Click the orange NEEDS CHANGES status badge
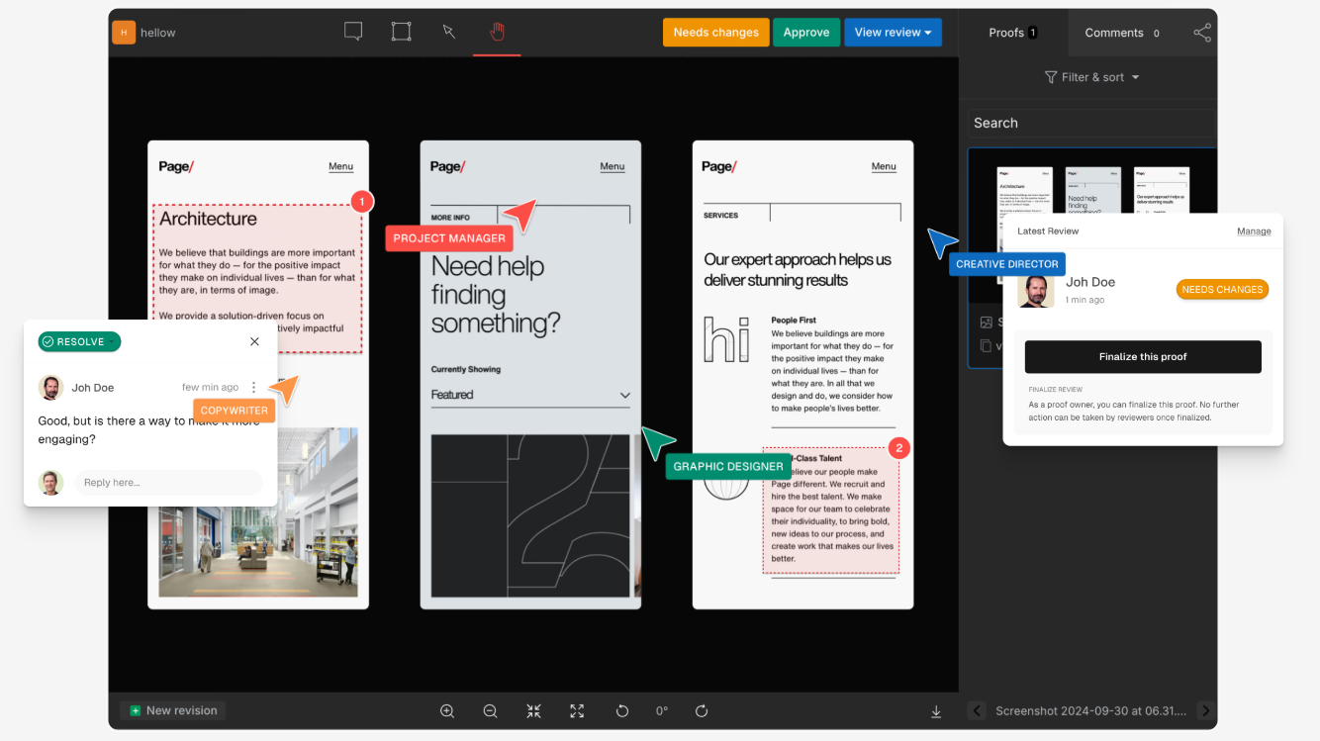The height and width of the screenshot is (741, 1320). coord(1222,290)
